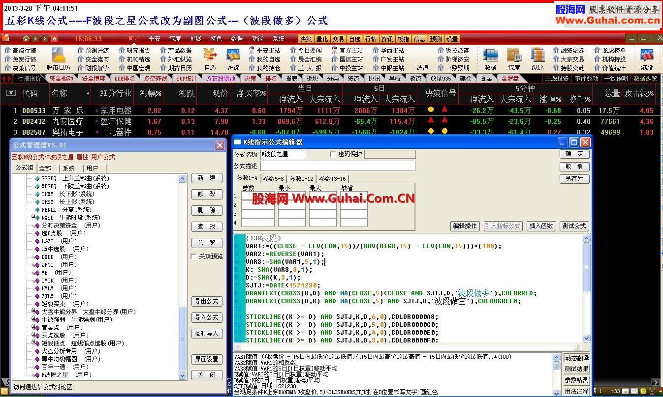Expand the 短线低点 tree node
The width and height of the screenshot is (663, 397).
pyautogui.click(x=33, y=343)
